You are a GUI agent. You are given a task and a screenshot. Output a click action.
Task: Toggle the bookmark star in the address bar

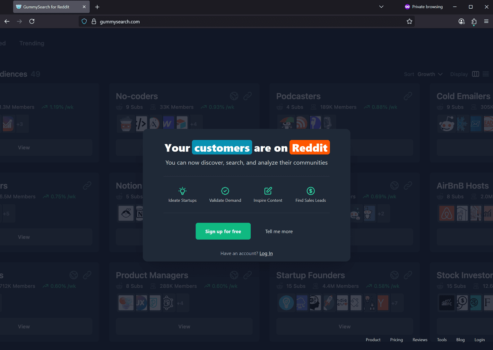(x=410, y=21)
